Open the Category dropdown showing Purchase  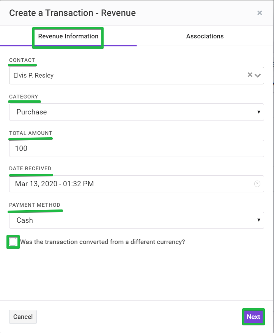click(137, 112)
